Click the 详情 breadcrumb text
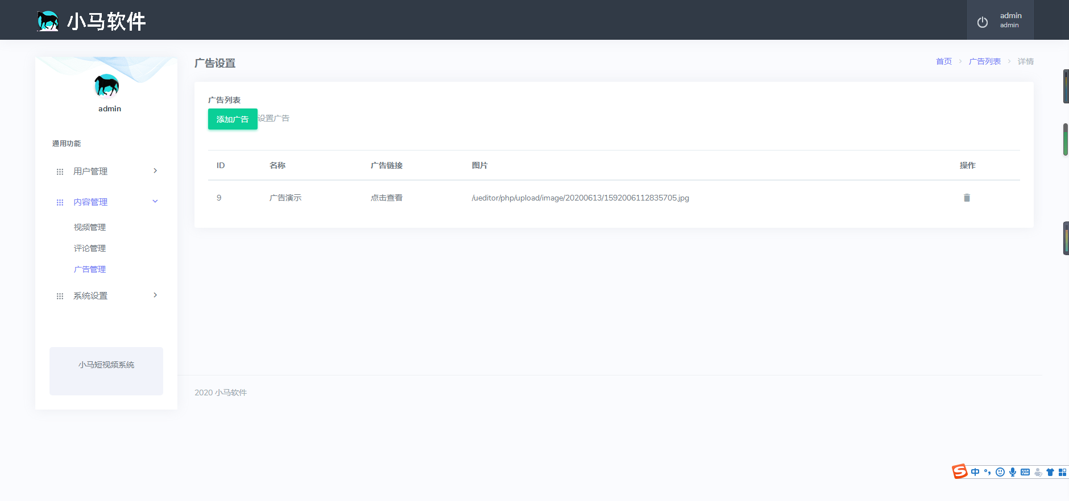Screen dimensions: 1069x501 click(1026, 61)
